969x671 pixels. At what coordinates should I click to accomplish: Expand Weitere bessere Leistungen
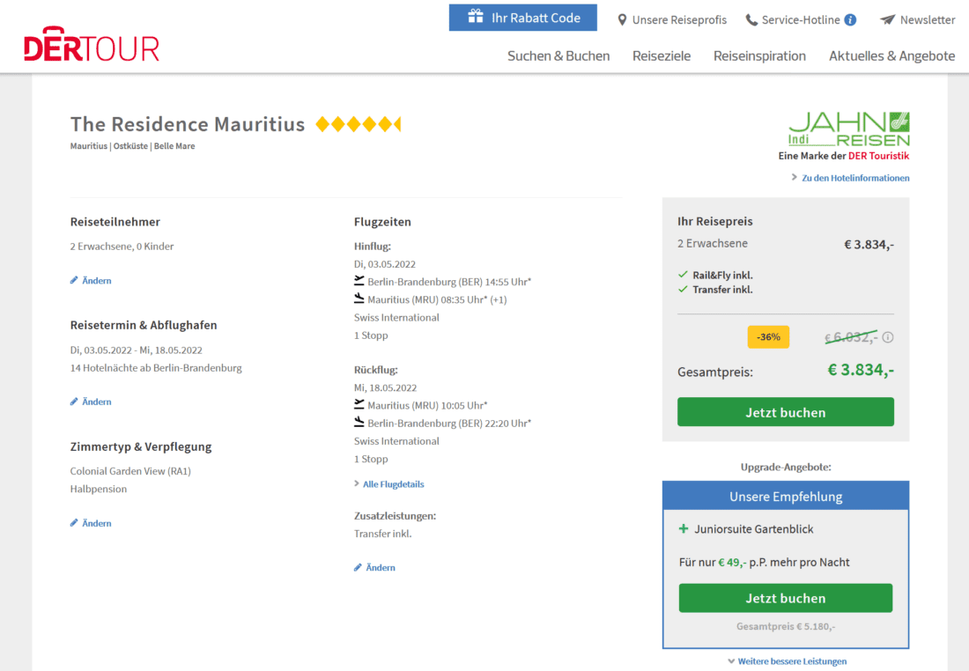pos(787,661)
